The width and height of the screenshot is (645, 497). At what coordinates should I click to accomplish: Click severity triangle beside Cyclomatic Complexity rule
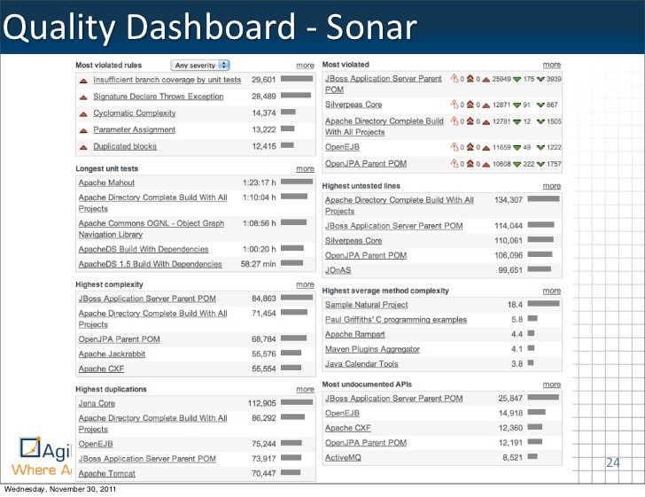[x=83, y=113]
